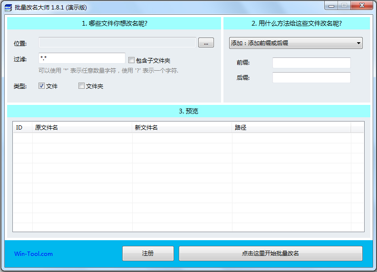Click the browse '...' location button
This screenshot has height=272, width=377.
click(206, 43)
